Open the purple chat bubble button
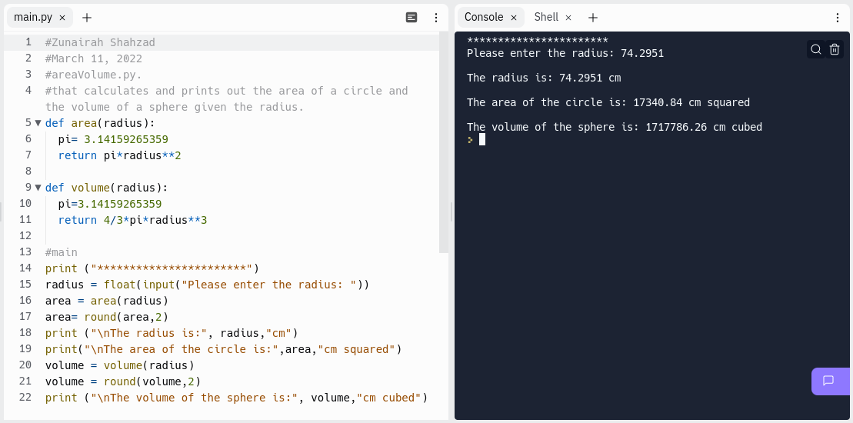Image resolution: width=853 pixels, height=423 pixels. (x=828, y=381)
